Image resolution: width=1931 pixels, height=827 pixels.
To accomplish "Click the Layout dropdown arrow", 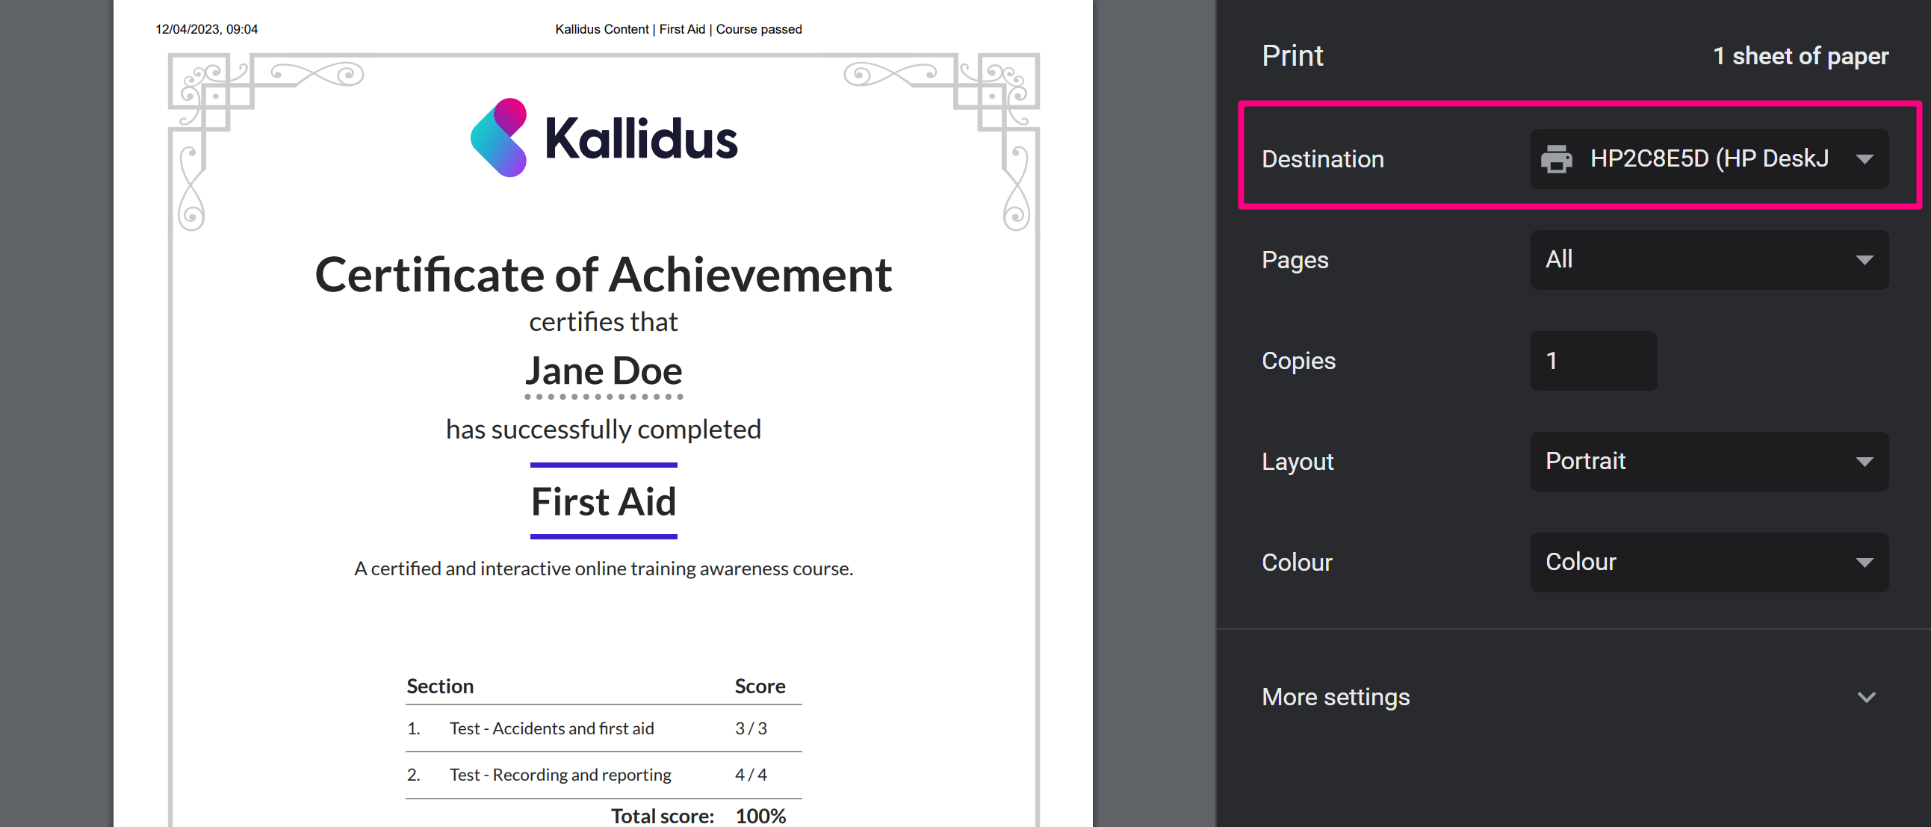I will pos(1865,462).
